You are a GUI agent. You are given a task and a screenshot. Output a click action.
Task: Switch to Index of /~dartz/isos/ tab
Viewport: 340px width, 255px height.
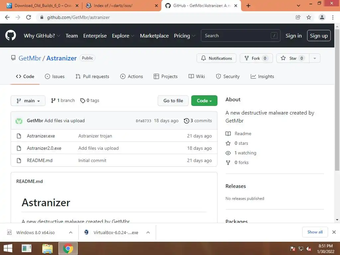tap(122, 6)
